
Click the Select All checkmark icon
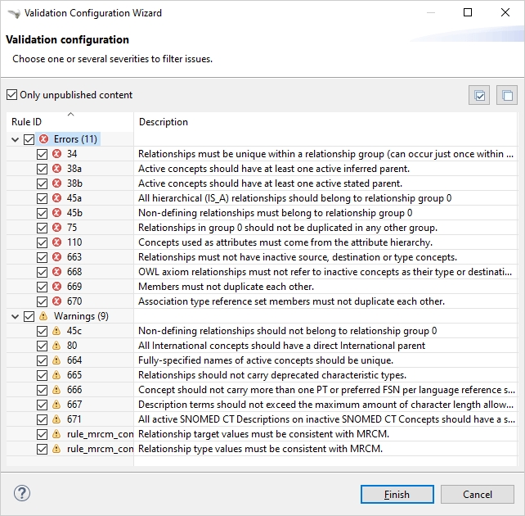click(x=479, y=95)
